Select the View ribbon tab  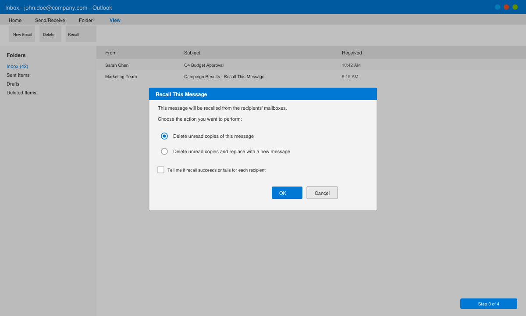pyautogui.click(x=115, y=20)
